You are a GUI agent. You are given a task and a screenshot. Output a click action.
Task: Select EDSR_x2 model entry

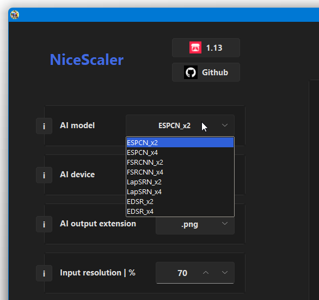(180, 202)
